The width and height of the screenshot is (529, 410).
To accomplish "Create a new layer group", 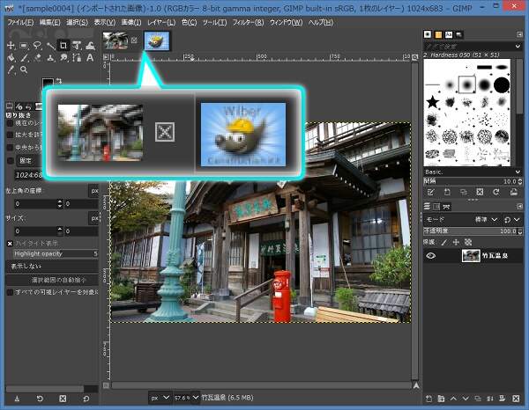I will [x=441, y=399].
